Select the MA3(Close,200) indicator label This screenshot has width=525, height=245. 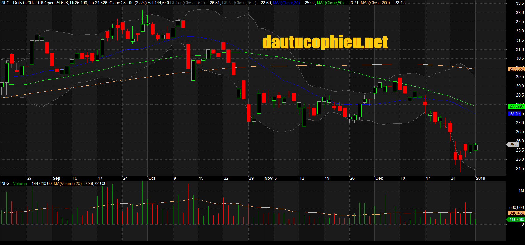click(375, 3)
